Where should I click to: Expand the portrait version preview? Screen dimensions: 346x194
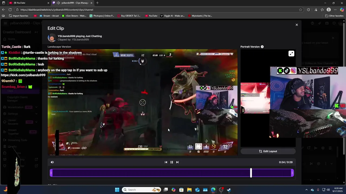click(x=291, y=54)
